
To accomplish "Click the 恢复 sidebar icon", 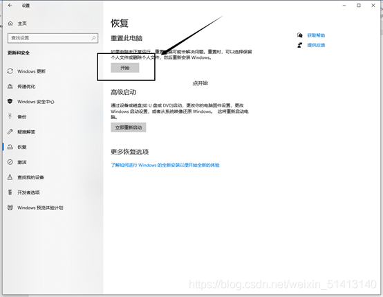I will (x=10, y=147).
